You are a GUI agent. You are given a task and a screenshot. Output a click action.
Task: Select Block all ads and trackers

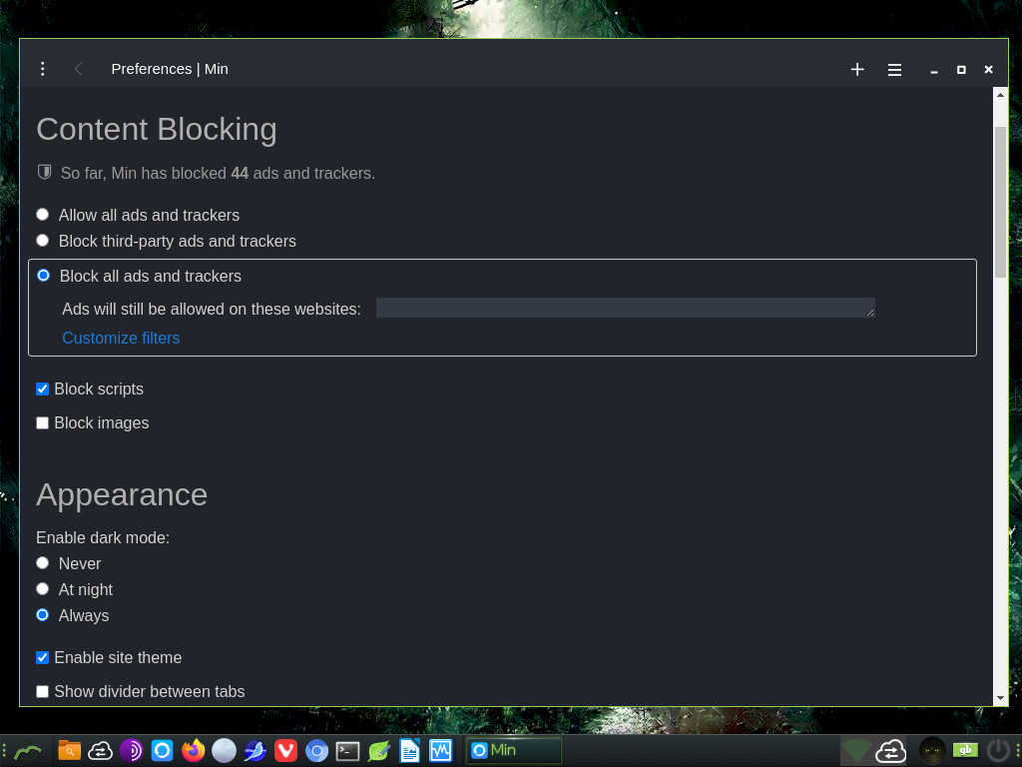point(43,276)
